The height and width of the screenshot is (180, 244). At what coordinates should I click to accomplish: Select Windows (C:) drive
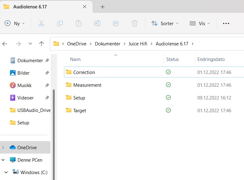pyautogui.click(x=30, y=172)
